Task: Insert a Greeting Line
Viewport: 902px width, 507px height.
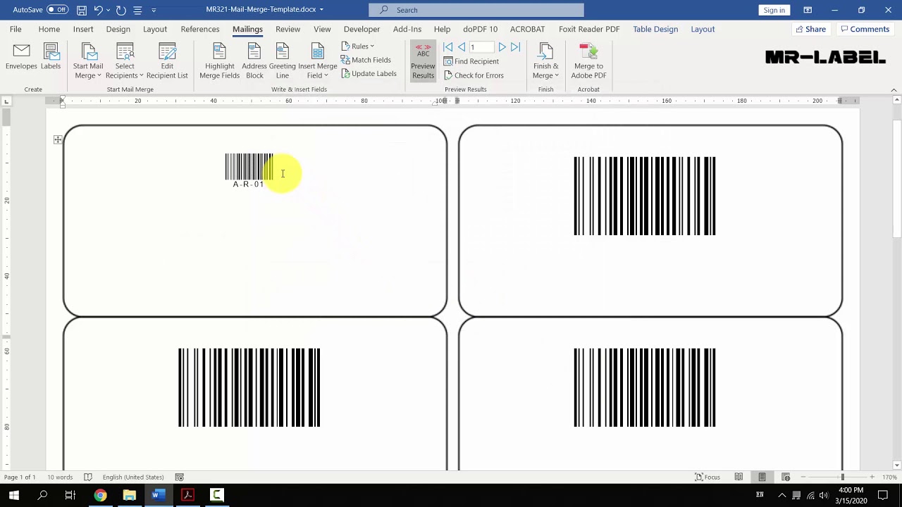Action: 283,61
